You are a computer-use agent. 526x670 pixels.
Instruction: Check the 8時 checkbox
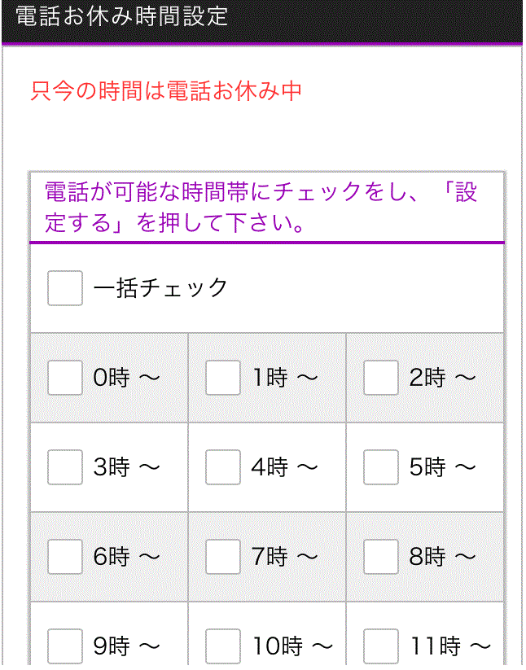tap(381, 557)
